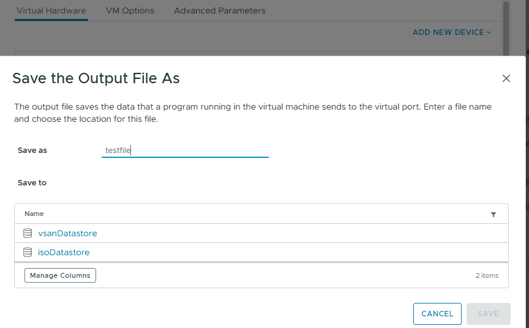Viewport: 529px width, 328px height.
Task: Open the VM Options tab
Action: [x=130, y=10]
